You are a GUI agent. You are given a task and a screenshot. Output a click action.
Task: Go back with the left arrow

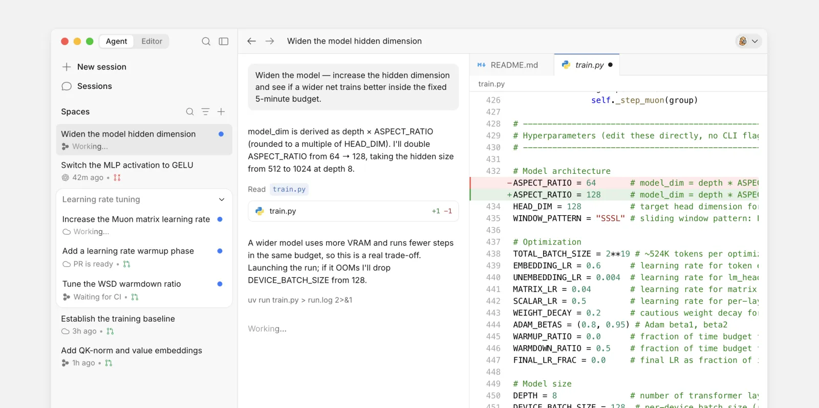click(251, 41)
